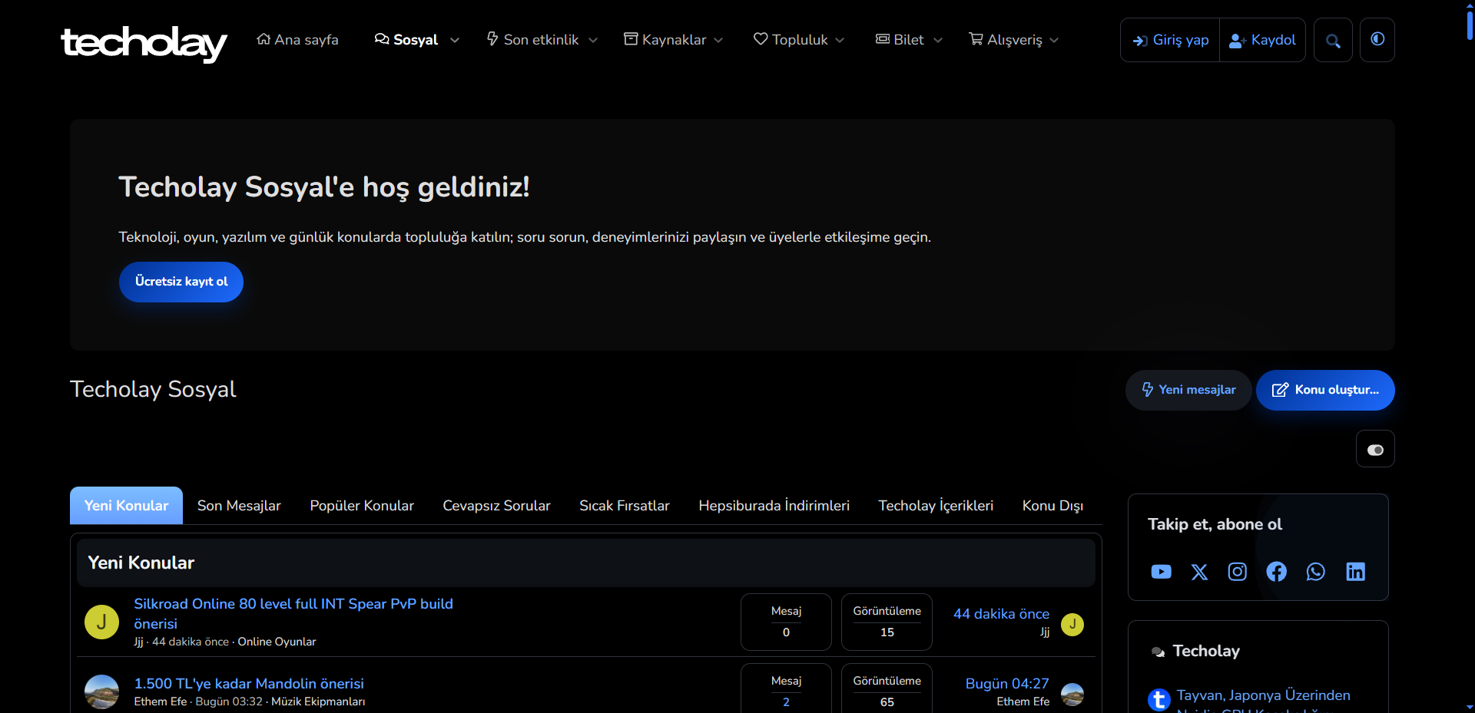
Task: Open the Sosyal menu item
Action: point(406,40)
